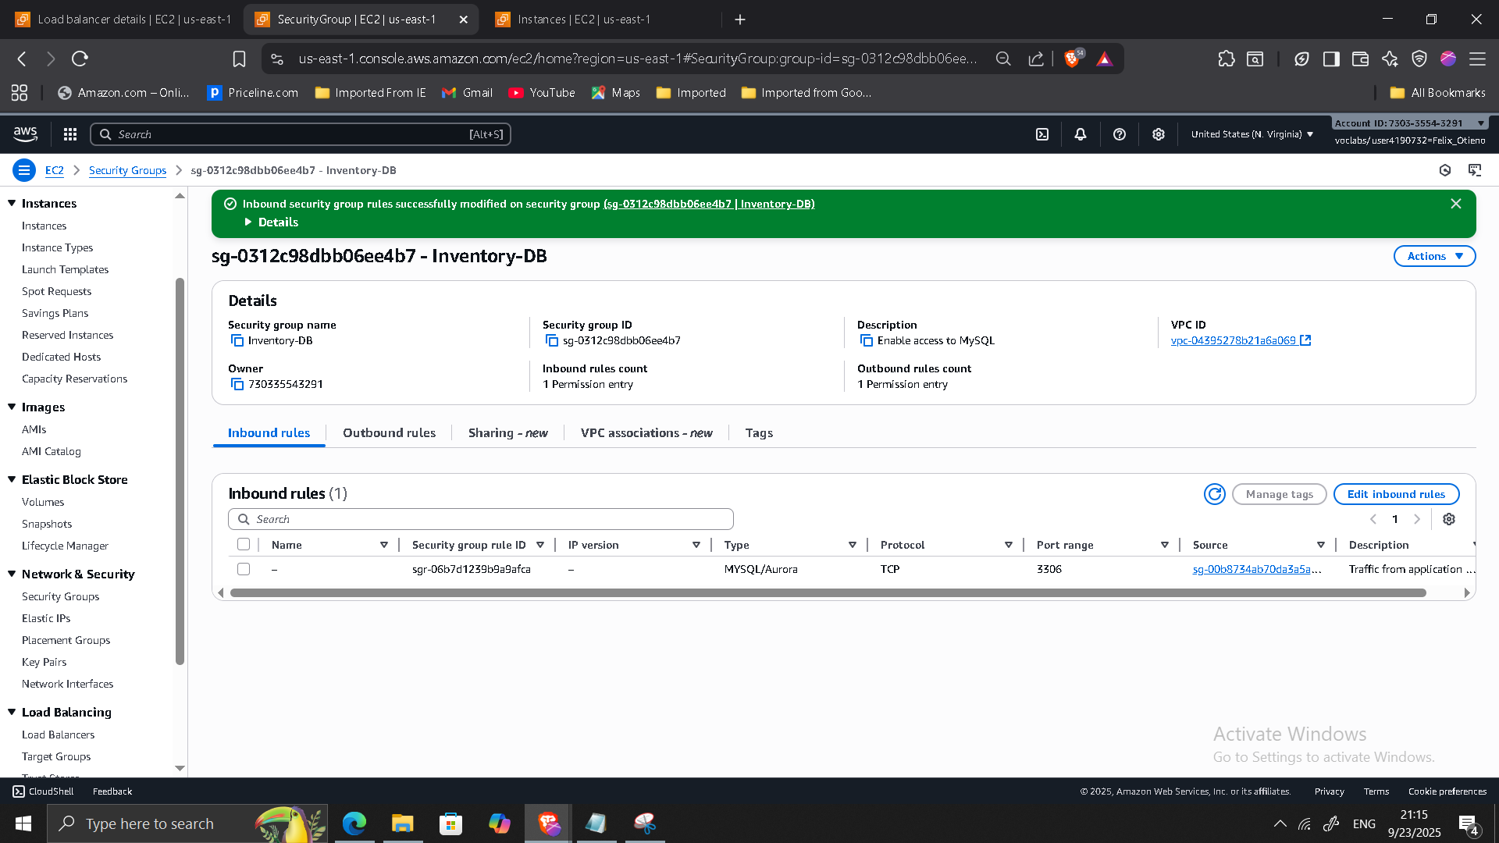
Task: Select all inbound rules header checkbox
Action: (244, 545)
